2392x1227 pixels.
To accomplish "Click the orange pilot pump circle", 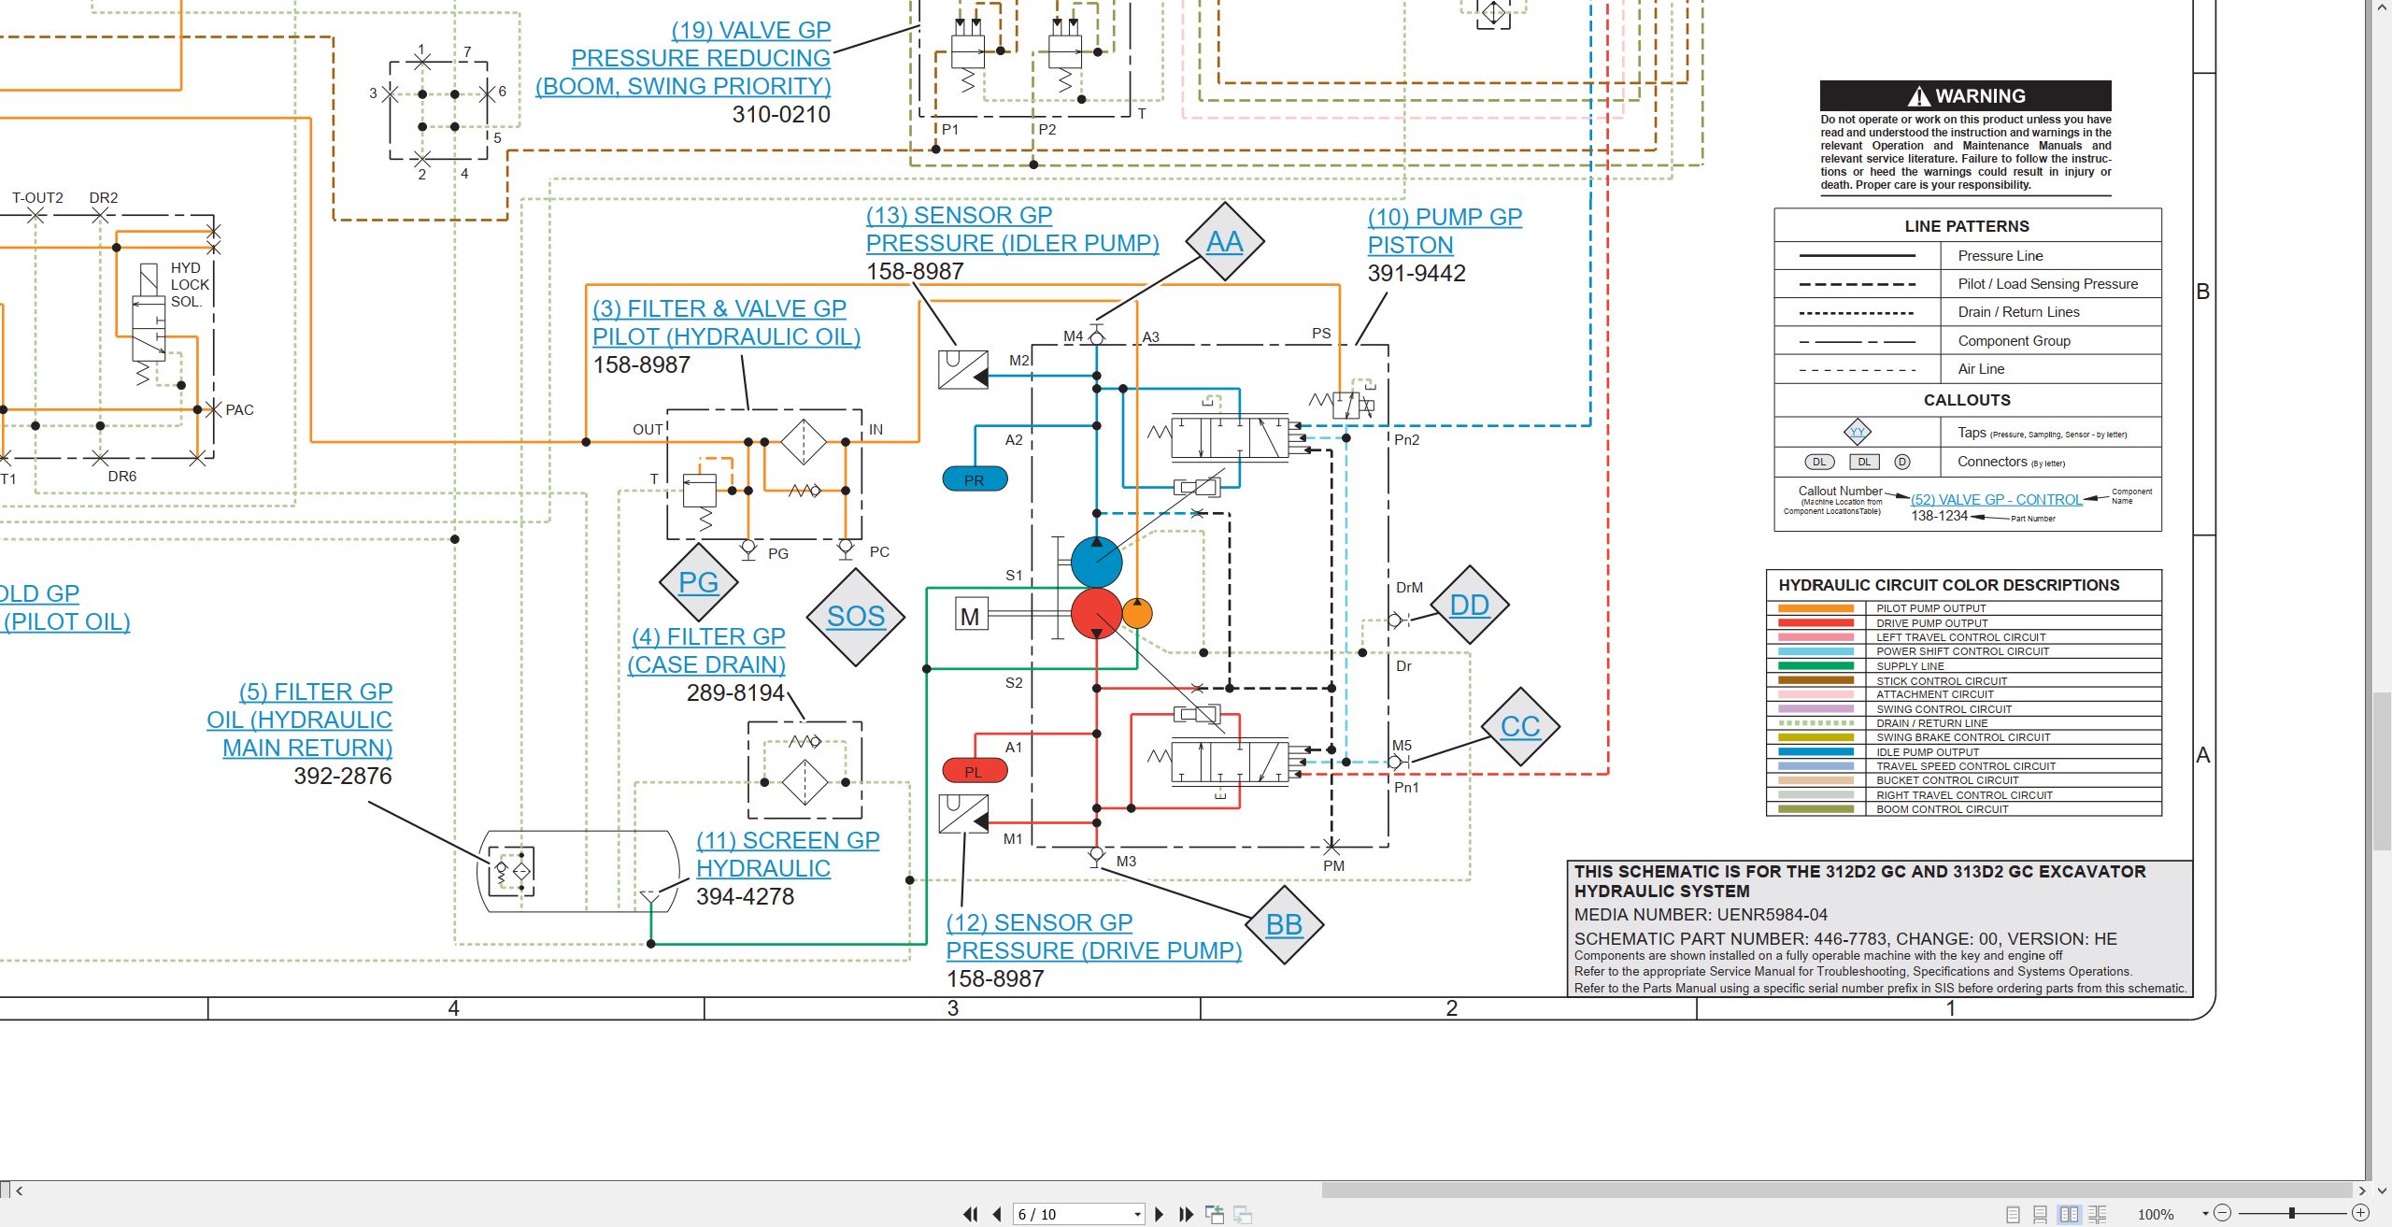I will point(1136,613).
